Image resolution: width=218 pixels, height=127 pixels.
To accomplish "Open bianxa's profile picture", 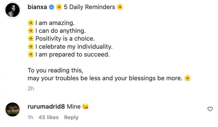I will click(13, 10).
